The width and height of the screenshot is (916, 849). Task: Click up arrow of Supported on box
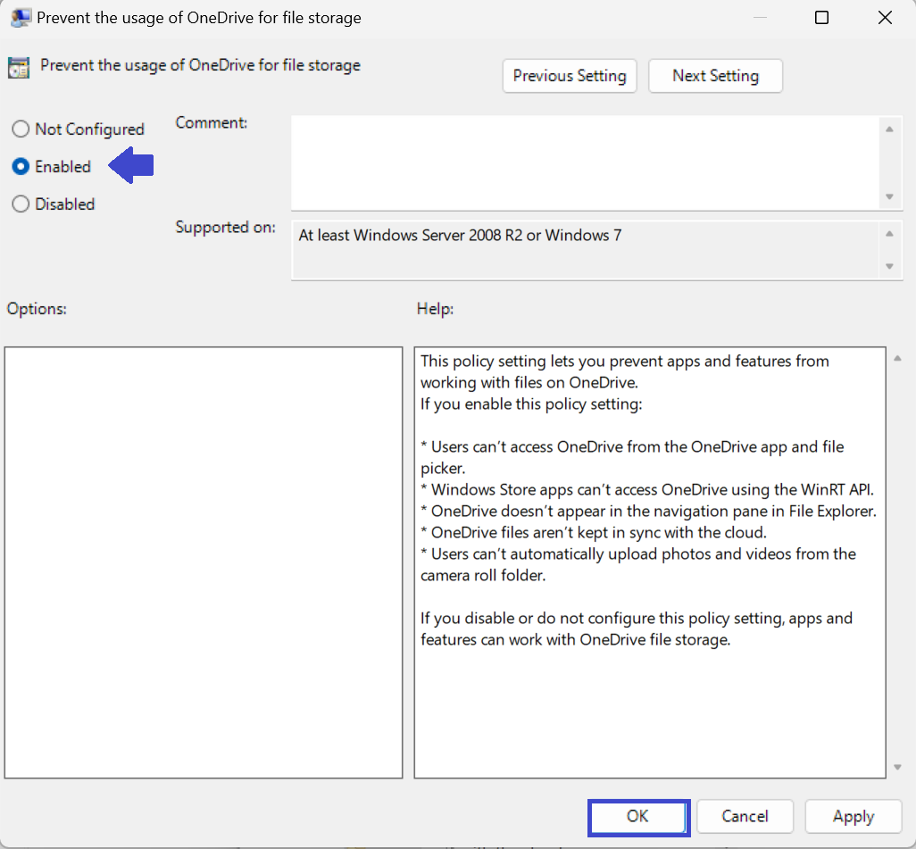click(x=888, y=235)
